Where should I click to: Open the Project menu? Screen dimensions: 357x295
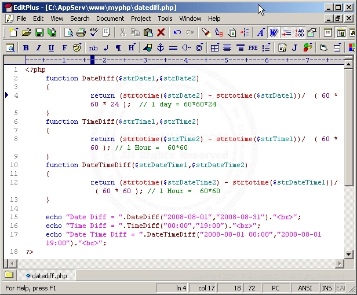[x=141, y=19]
